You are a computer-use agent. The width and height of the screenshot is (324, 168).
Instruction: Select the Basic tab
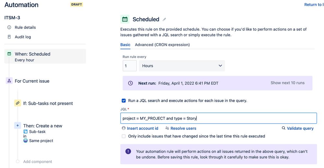[x=125, y=45]
